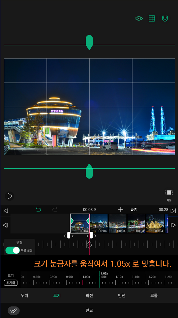Click the right clip trim handle
The height and width of the screenshot is (318, 178).
click(91, 236)
